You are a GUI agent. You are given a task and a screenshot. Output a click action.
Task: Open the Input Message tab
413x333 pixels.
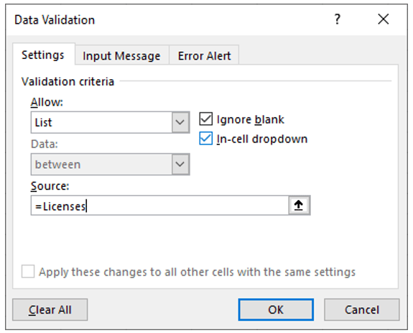pos(121,55)
